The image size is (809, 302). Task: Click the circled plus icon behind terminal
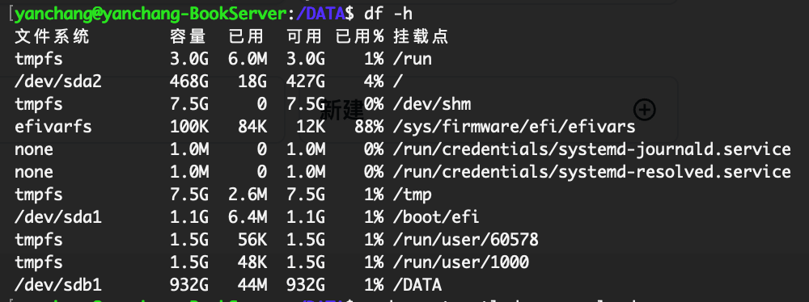pyautogui.click(x=645, y=110)
